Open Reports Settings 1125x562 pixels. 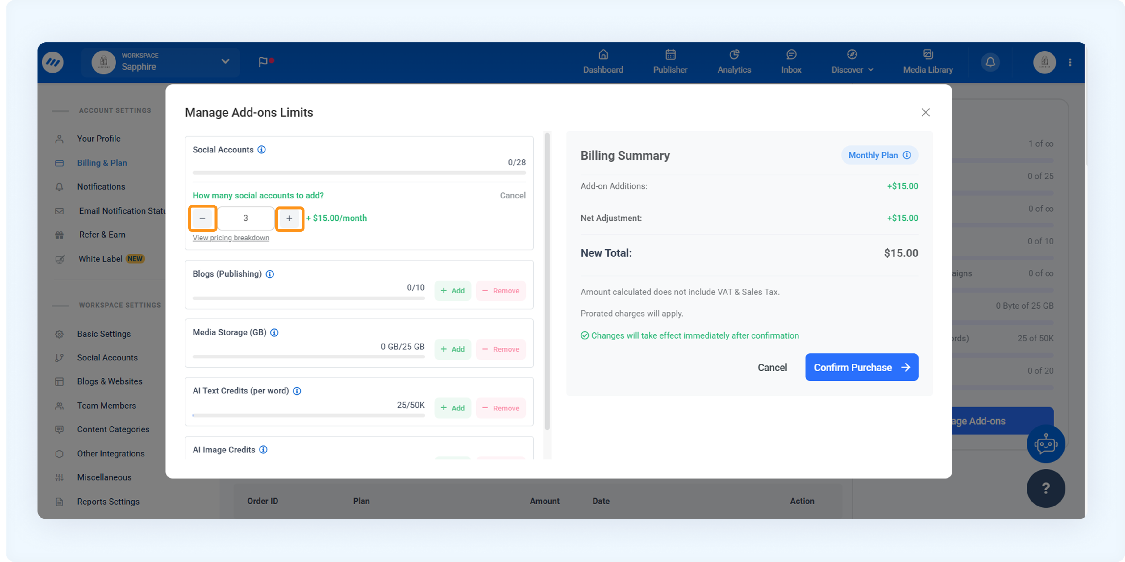coord(108,502)
